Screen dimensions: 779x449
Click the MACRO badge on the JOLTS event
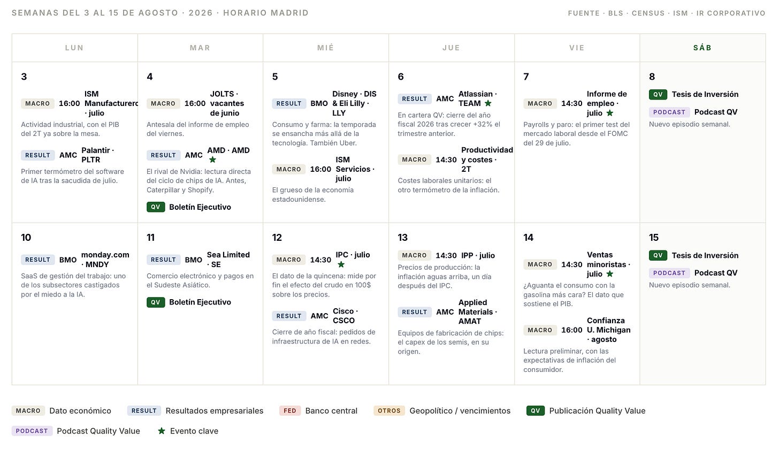pyautogui.click(x=163, y=103)
